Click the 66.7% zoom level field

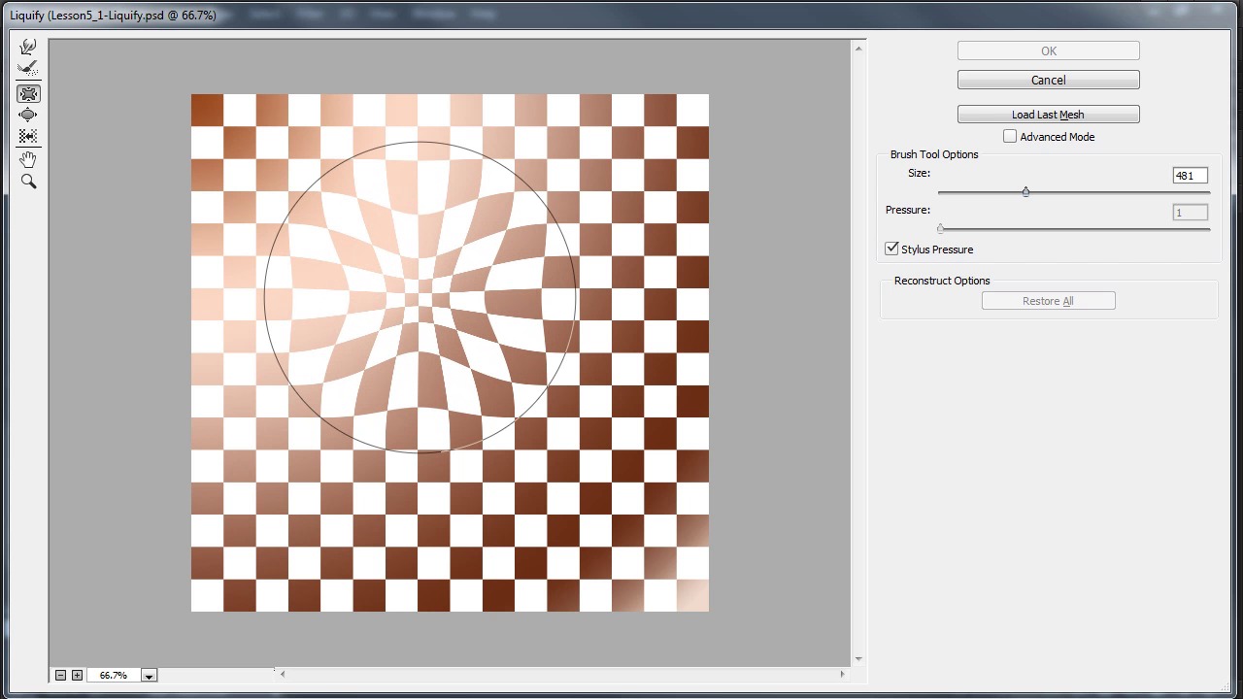coord(113,675)
